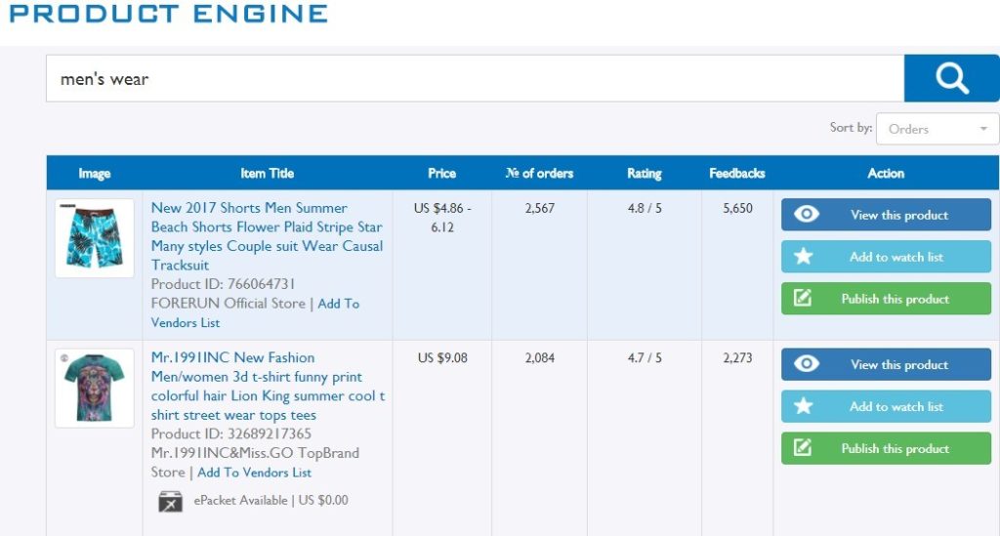
Task: Click the Lion t-shirt product thumbnail
Action: 95,388
